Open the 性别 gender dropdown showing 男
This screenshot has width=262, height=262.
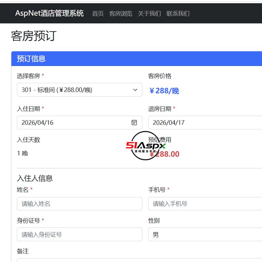tap(205, 234)
